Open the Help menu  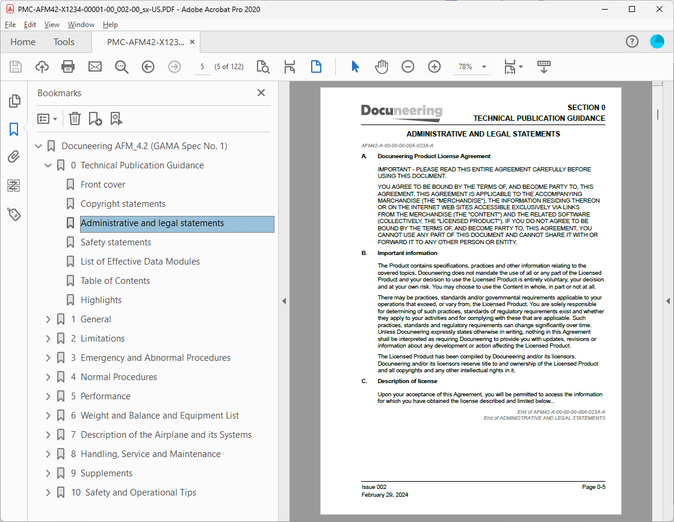click(x=110, y=25)
